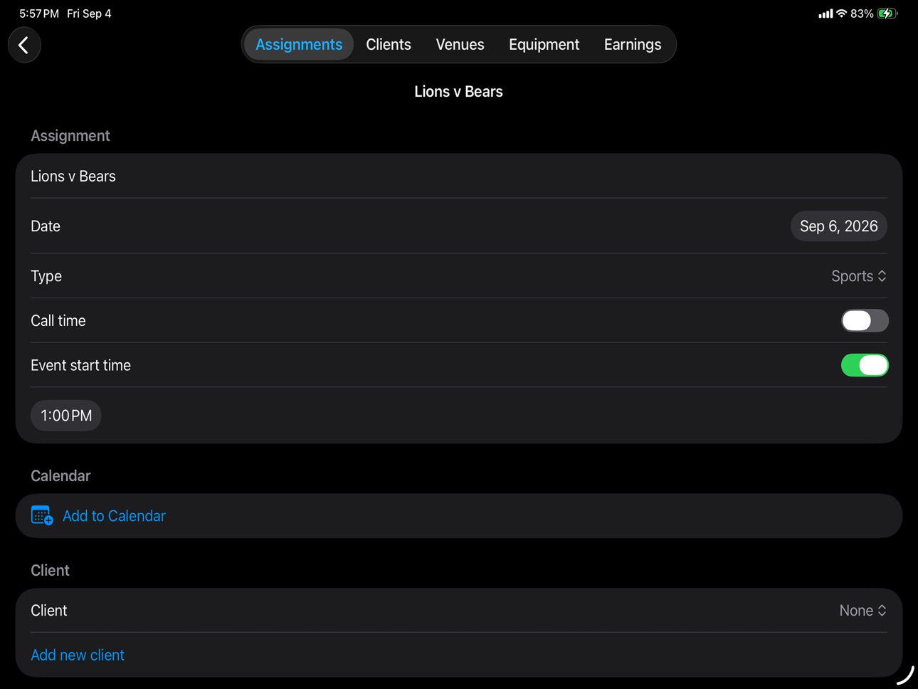Click the Add to Calendar icon

pyautogui.click(x=42, y=515)
